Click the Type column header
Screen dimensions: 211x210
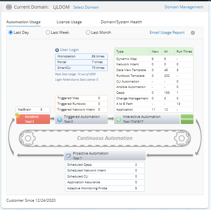(132, 52)
